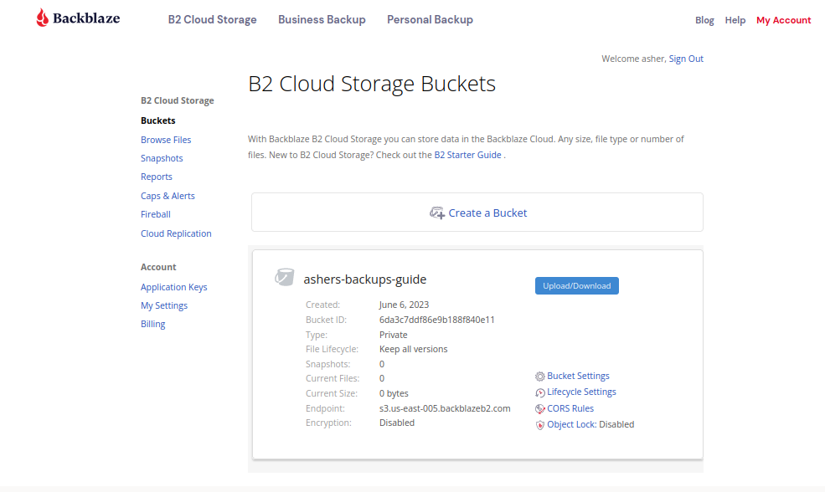Click the endpoint s3.us-east-005.backblazeb2.com

[x=445, y=408]
